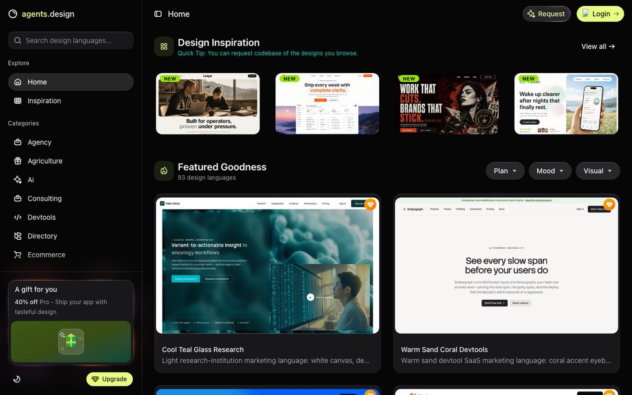Click the agents.design brand name
Screen dimensions: 632x395
point(48,14)
